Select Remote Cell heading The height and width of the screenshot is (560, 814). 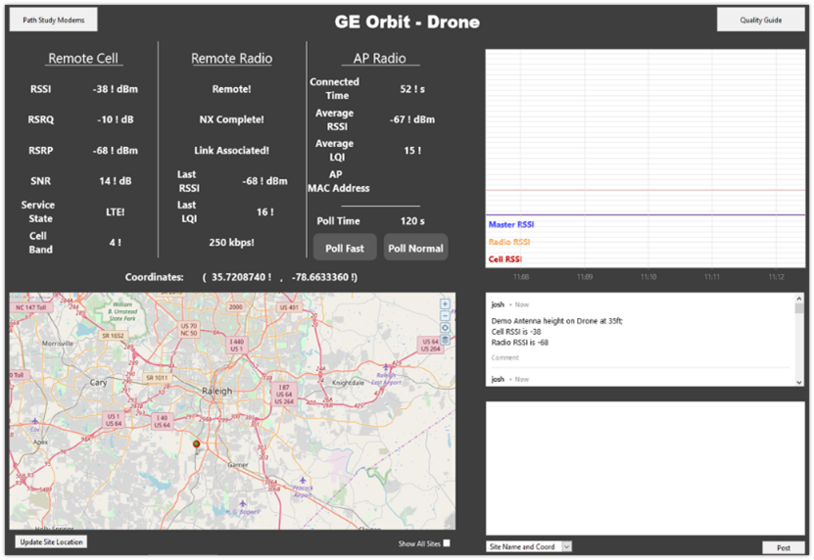click(x=83, y=58)
